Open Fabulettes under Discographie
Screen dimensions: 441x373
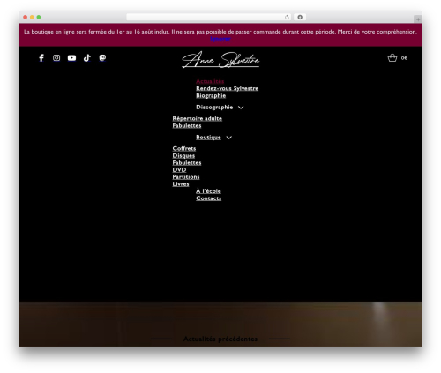(x=187, y=125)
